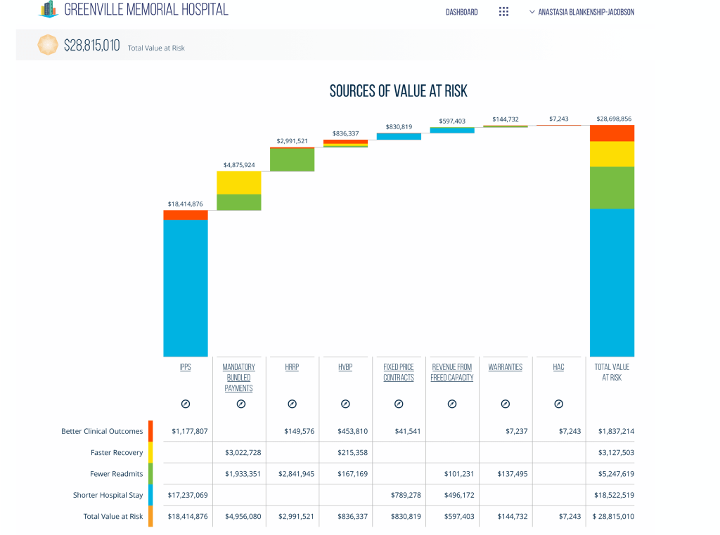Follow the HRRP column header link
Viewport: 720px width, 535px height.
[x=292, y=367]
